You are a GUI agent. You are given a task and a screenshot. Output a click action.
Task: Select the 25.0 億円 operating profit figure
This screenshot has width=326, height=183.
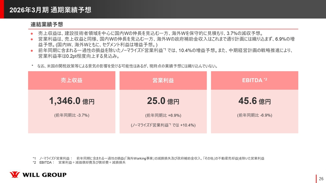pos(163,101)
